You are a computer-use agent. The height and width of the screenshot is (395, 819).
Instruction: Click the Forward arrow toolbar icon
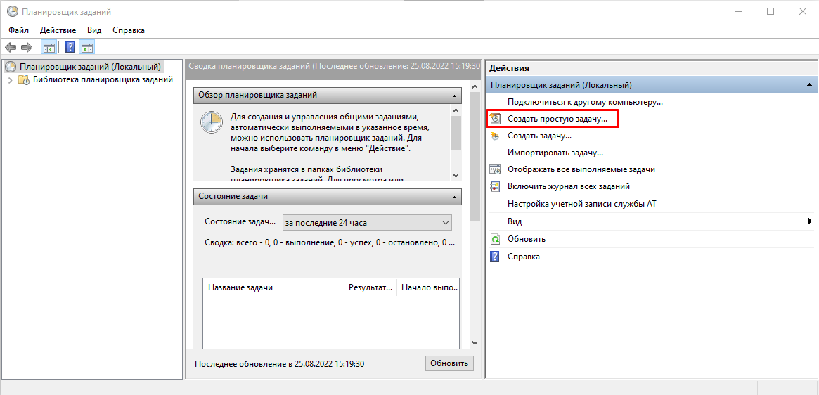tap(27, 47)
